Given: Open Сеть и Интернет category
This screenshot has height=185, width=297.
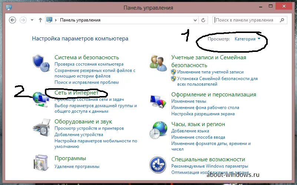Looking at the screenshot, I should tap(76, 93).
